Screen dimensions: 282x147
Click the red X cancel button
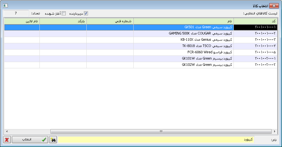7,140
